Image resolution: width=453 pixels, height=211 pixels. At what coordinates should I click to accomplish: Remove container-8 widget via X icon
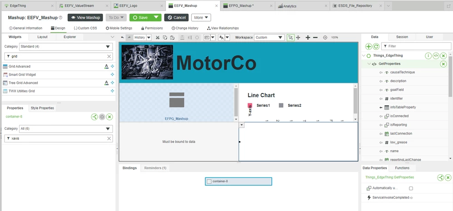109,117
